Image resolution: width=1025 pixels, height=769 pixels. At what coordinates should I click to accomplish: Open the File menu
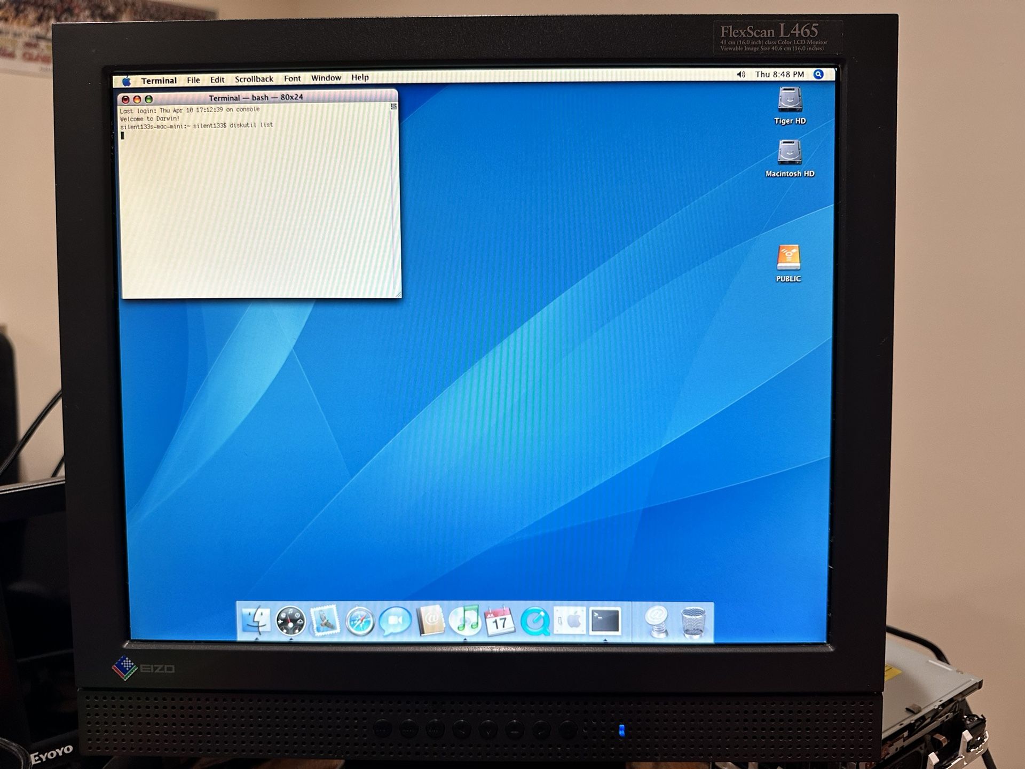click(193, 80)
